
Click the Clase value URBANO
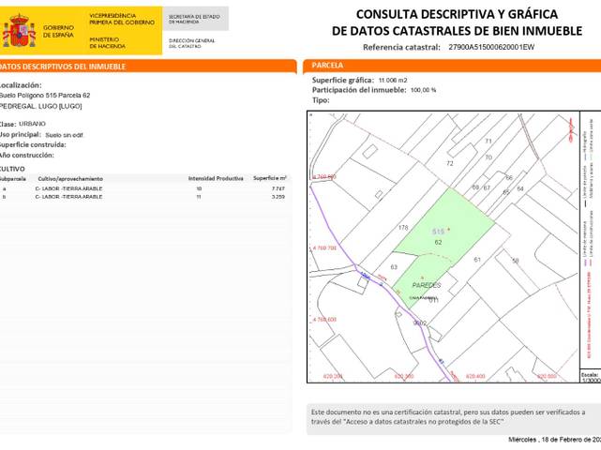click(x=32, y=124)
